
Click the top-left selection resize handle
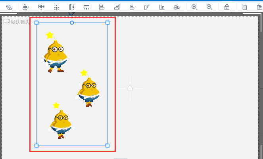tap(36, 23)
